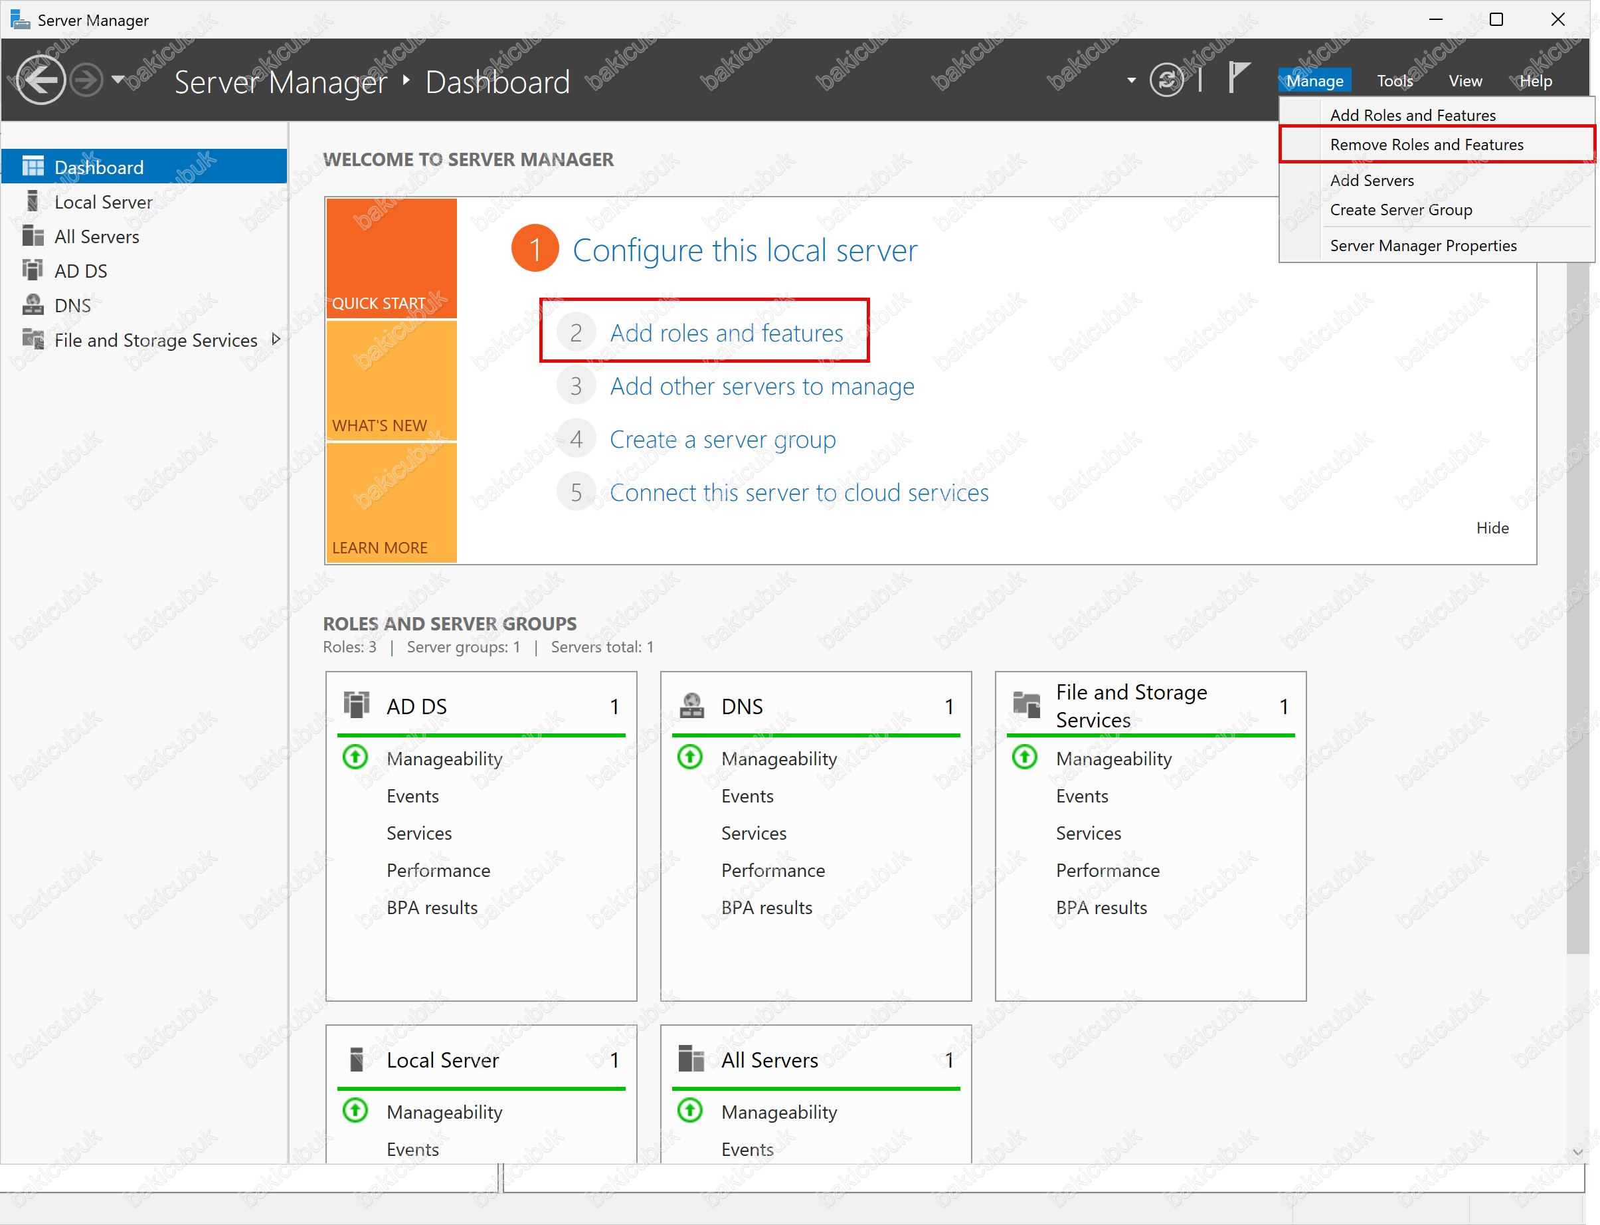Open the Manage menu
This screenshot has width=1600, height=1225.
coord(1314,80)
